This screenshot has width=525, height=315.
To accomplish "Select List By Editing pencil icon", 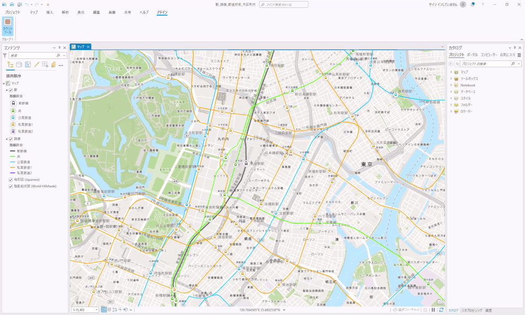I will (x=36, y=65).
